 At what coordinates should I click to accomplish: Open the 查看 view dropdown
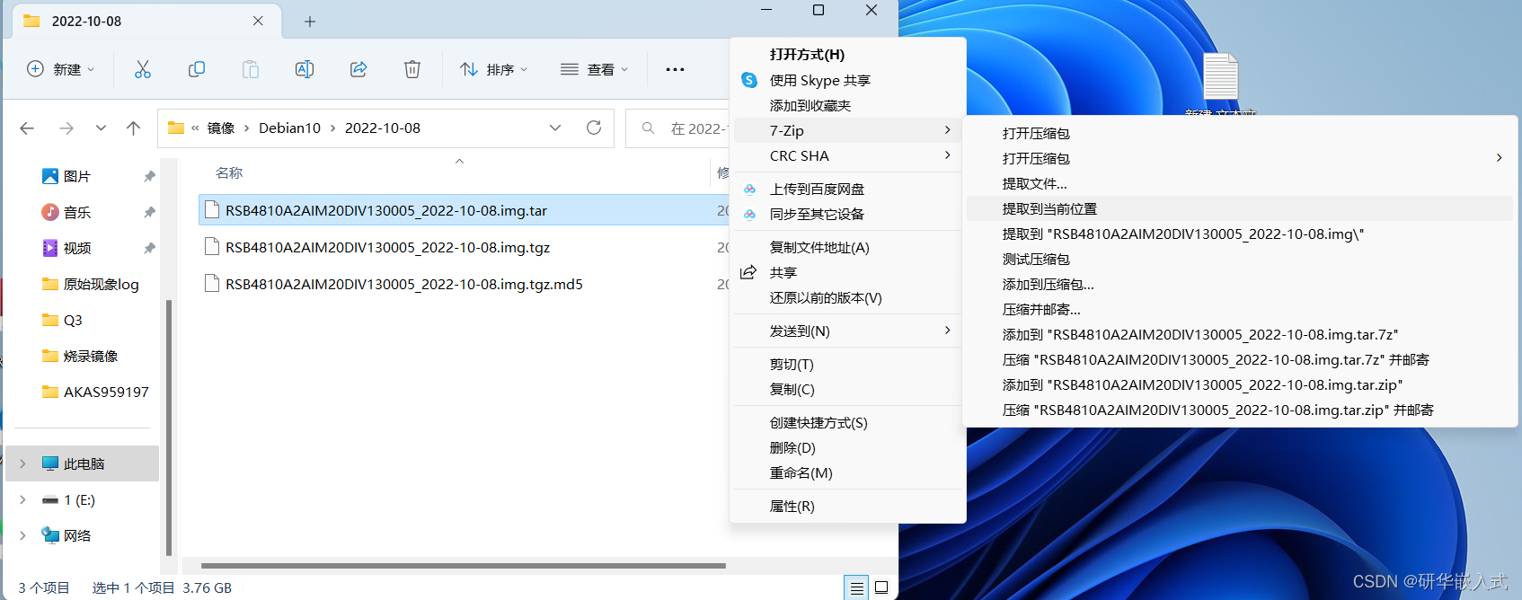click(594, 69)
